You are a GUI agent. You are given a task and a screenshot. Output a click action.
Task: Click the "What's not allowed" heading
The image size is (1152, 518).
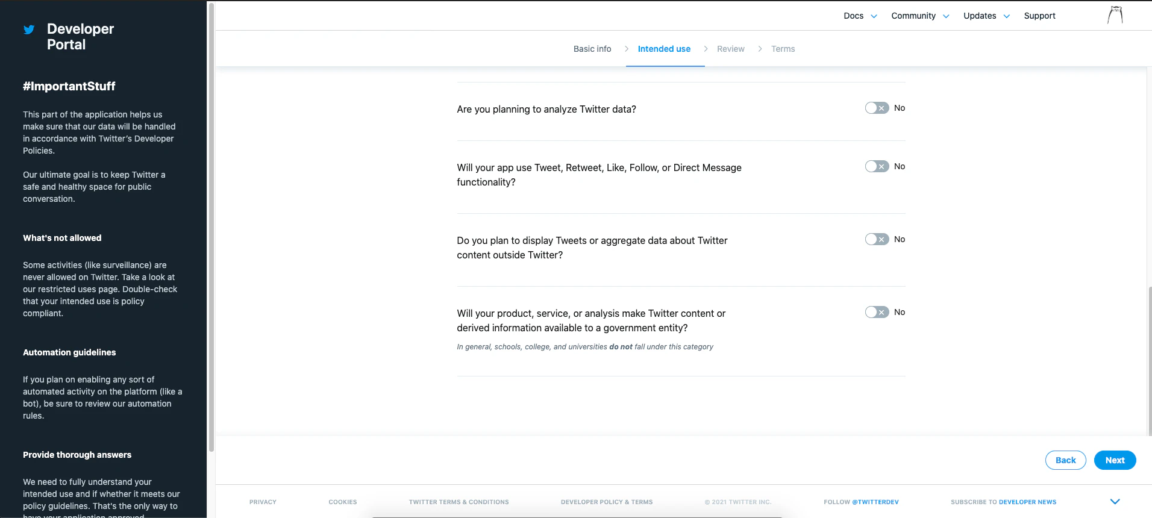pyautogui.click(x=62, y=238)
